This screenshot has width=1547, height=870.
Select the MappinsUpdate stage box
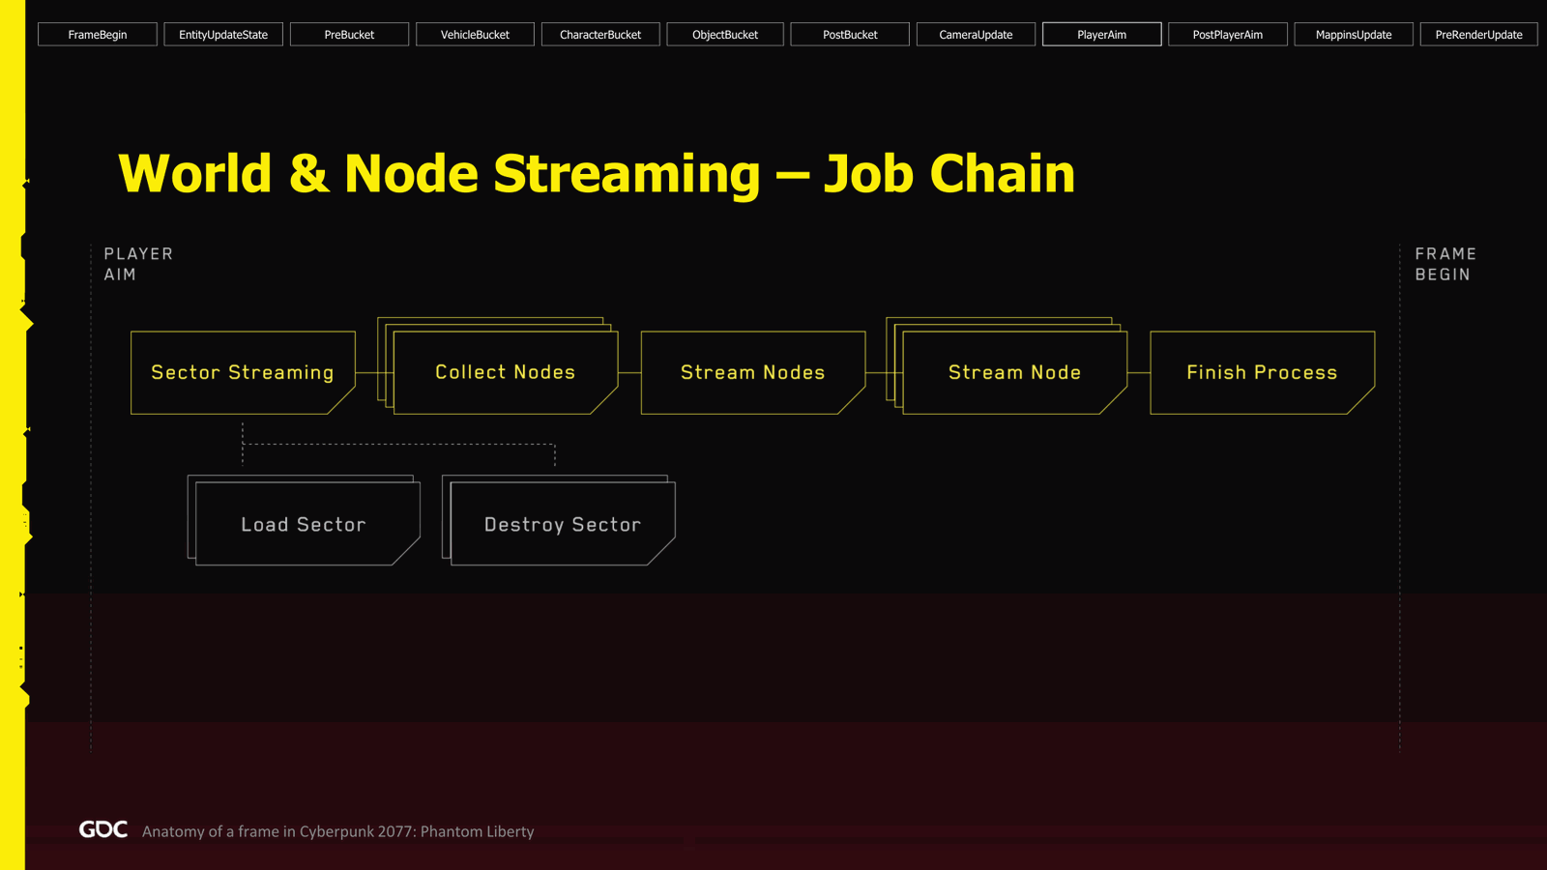(x=1354, y=35)
